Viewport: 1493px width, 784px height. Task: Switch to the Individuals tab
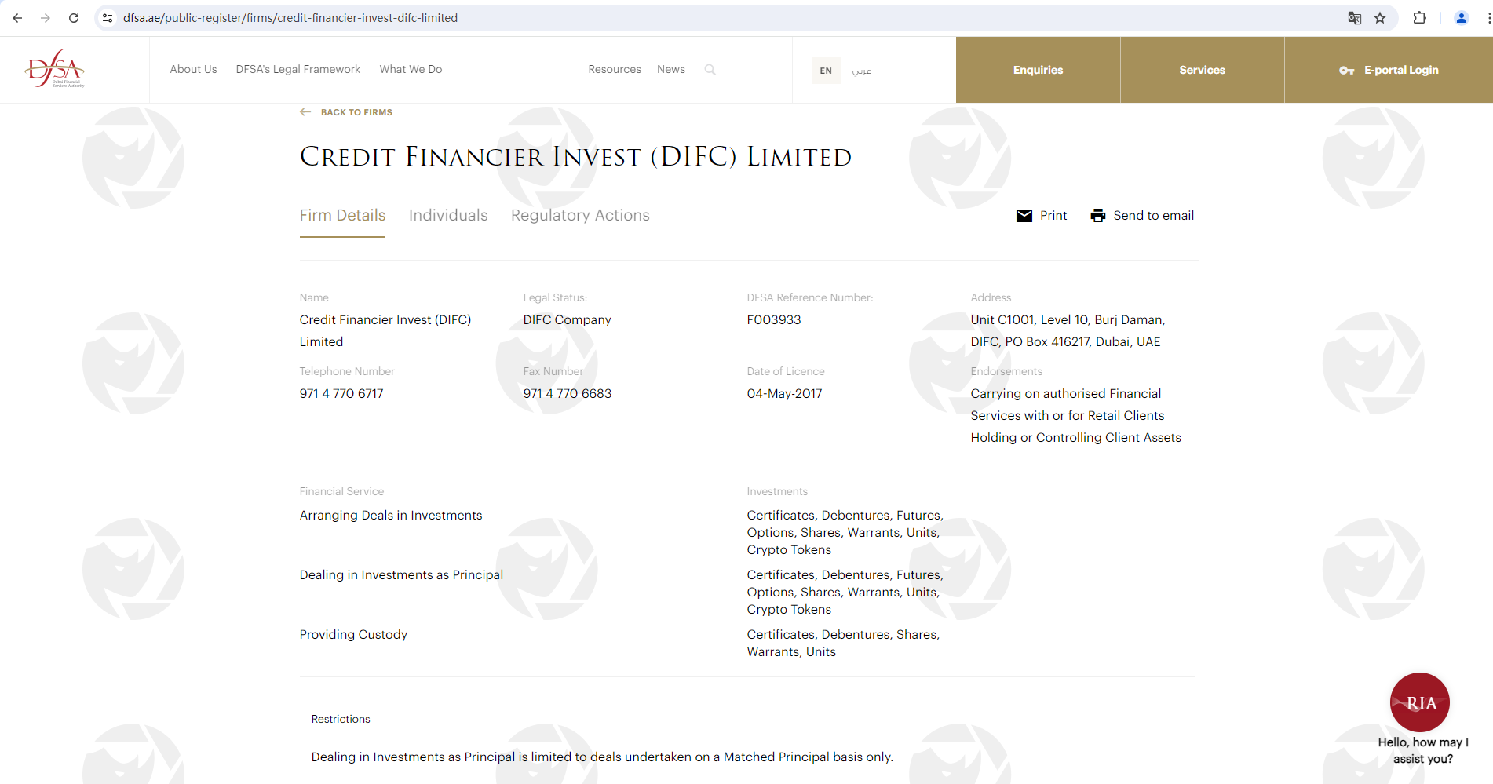click(x=447, y=216)
